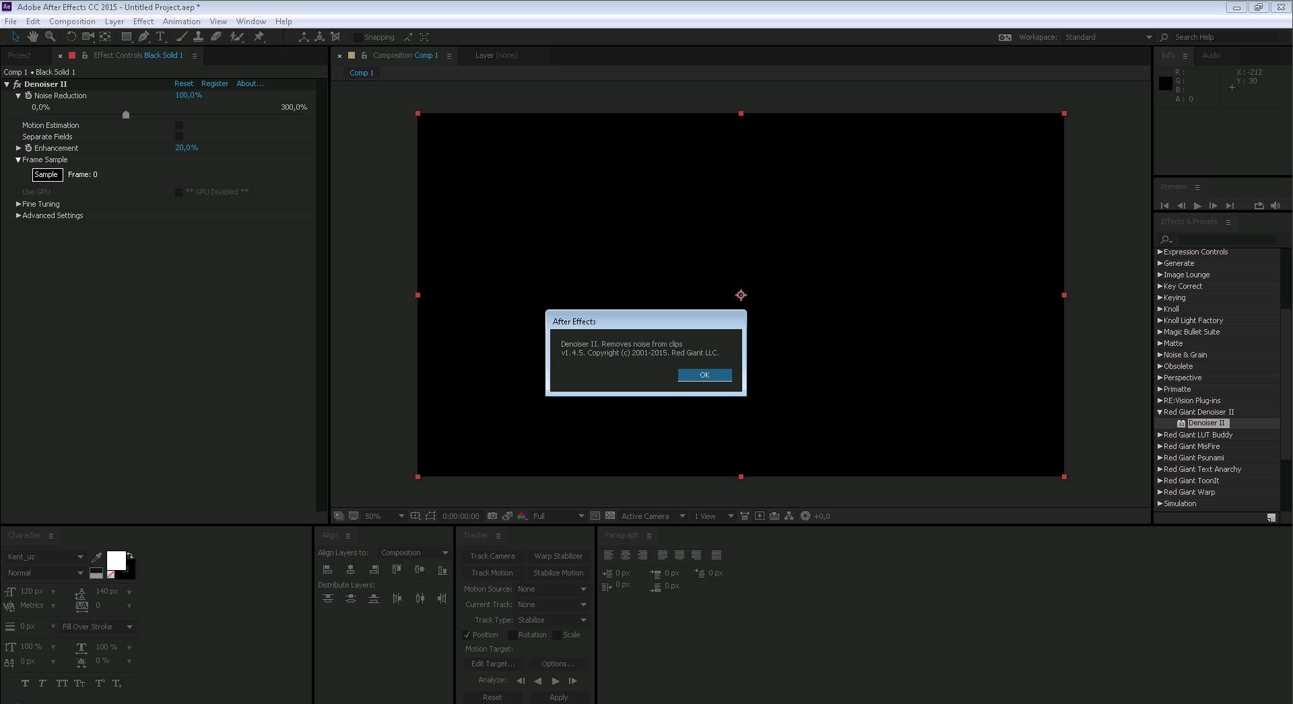Open the Effect menu
The image size is (1293, 704).
tap(143, 22)
